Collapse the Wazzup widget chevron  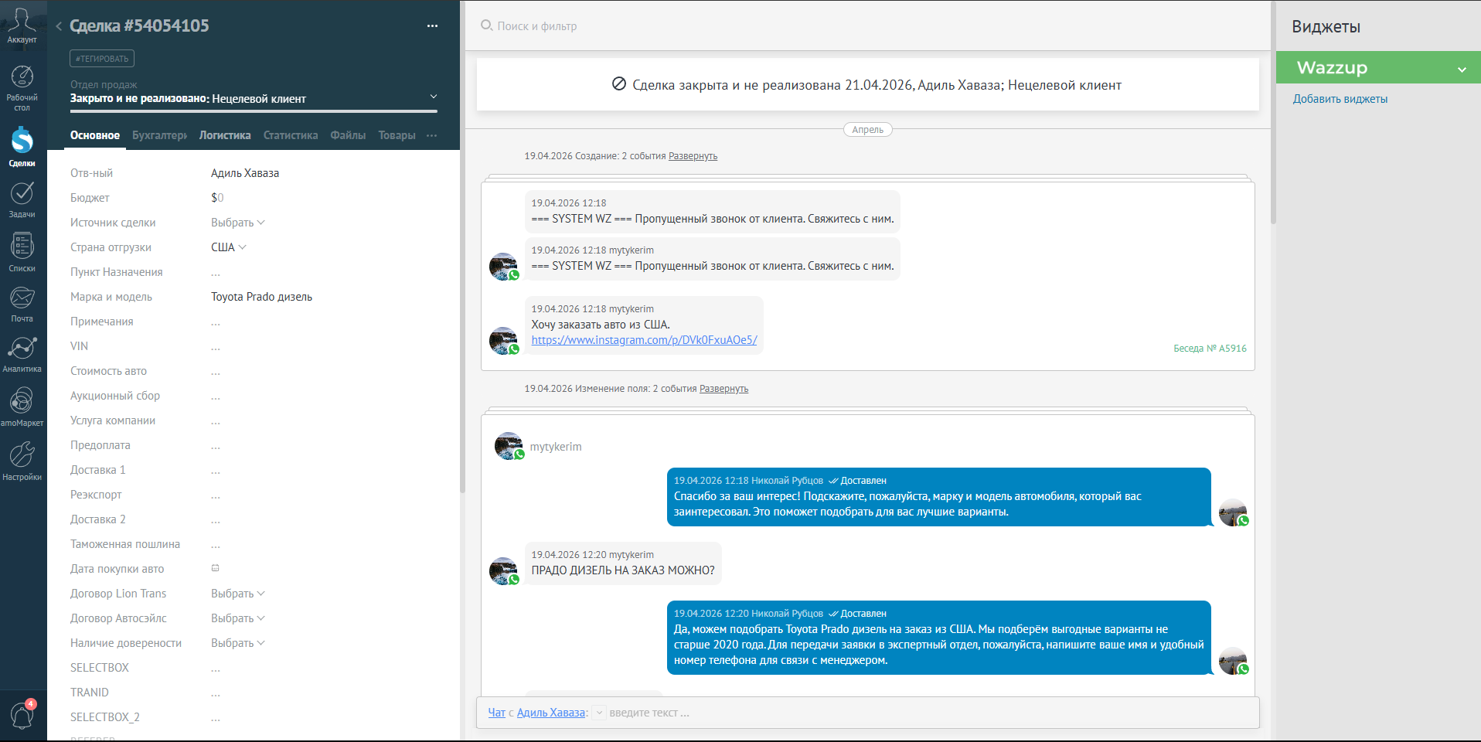point(1462,69)
